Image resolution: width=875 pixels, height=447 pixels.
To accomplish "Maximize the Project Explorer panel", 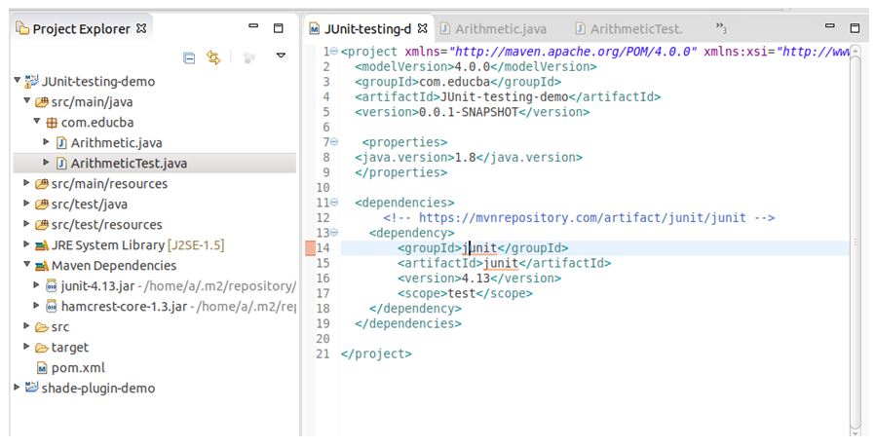I will [278, 28].
